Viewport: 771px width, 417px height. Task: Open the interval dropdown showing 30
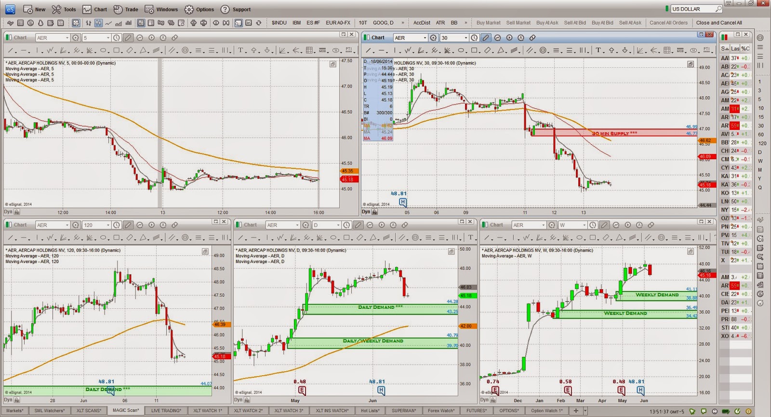466,38
